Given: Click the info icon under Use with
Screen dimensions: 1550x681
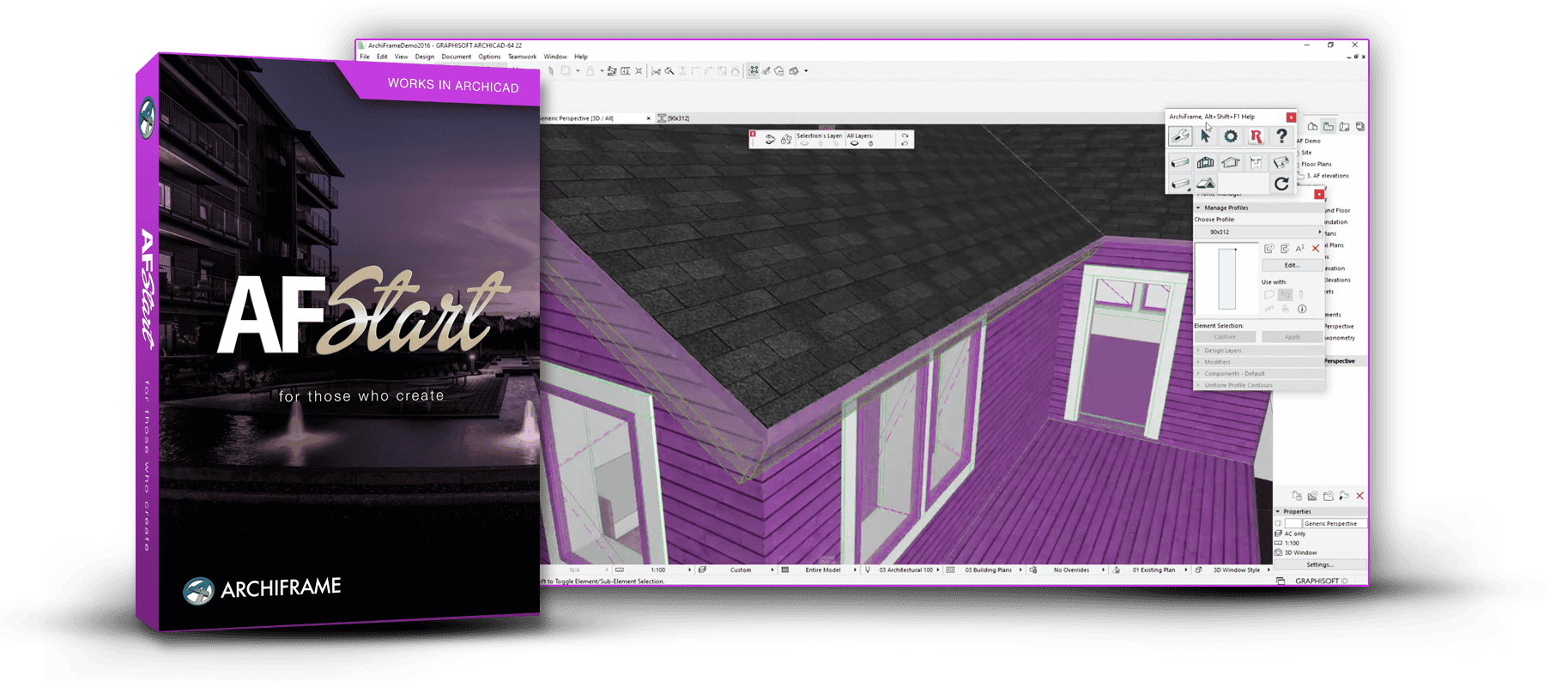Looking at the screenshot, I should tap(1302, 309).
